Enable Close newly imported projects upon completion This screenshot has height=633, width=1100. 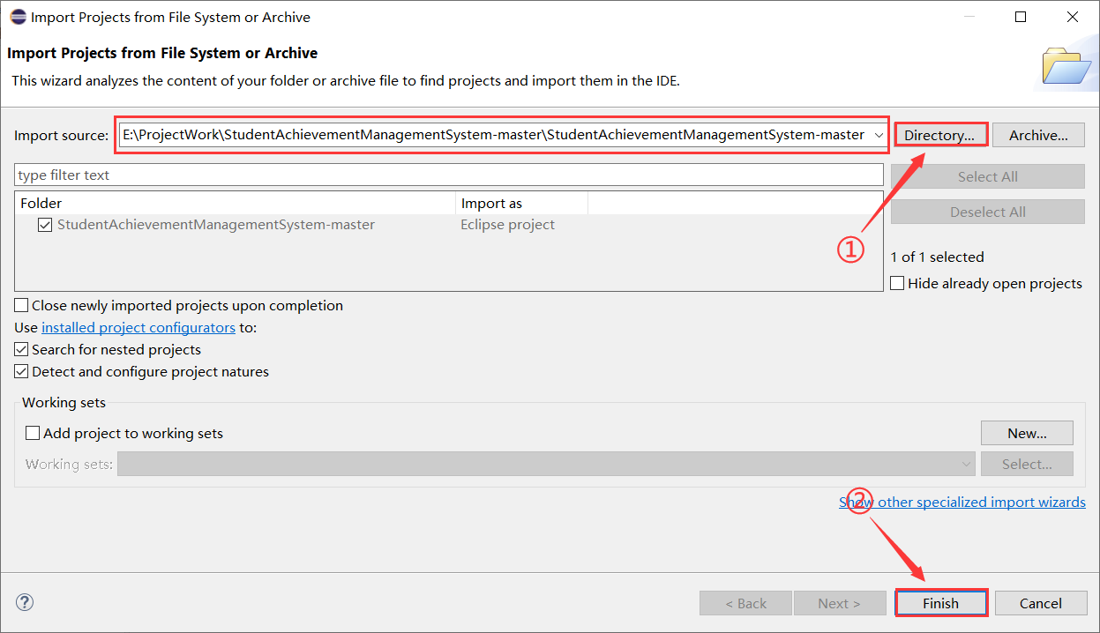coord(21,306)
